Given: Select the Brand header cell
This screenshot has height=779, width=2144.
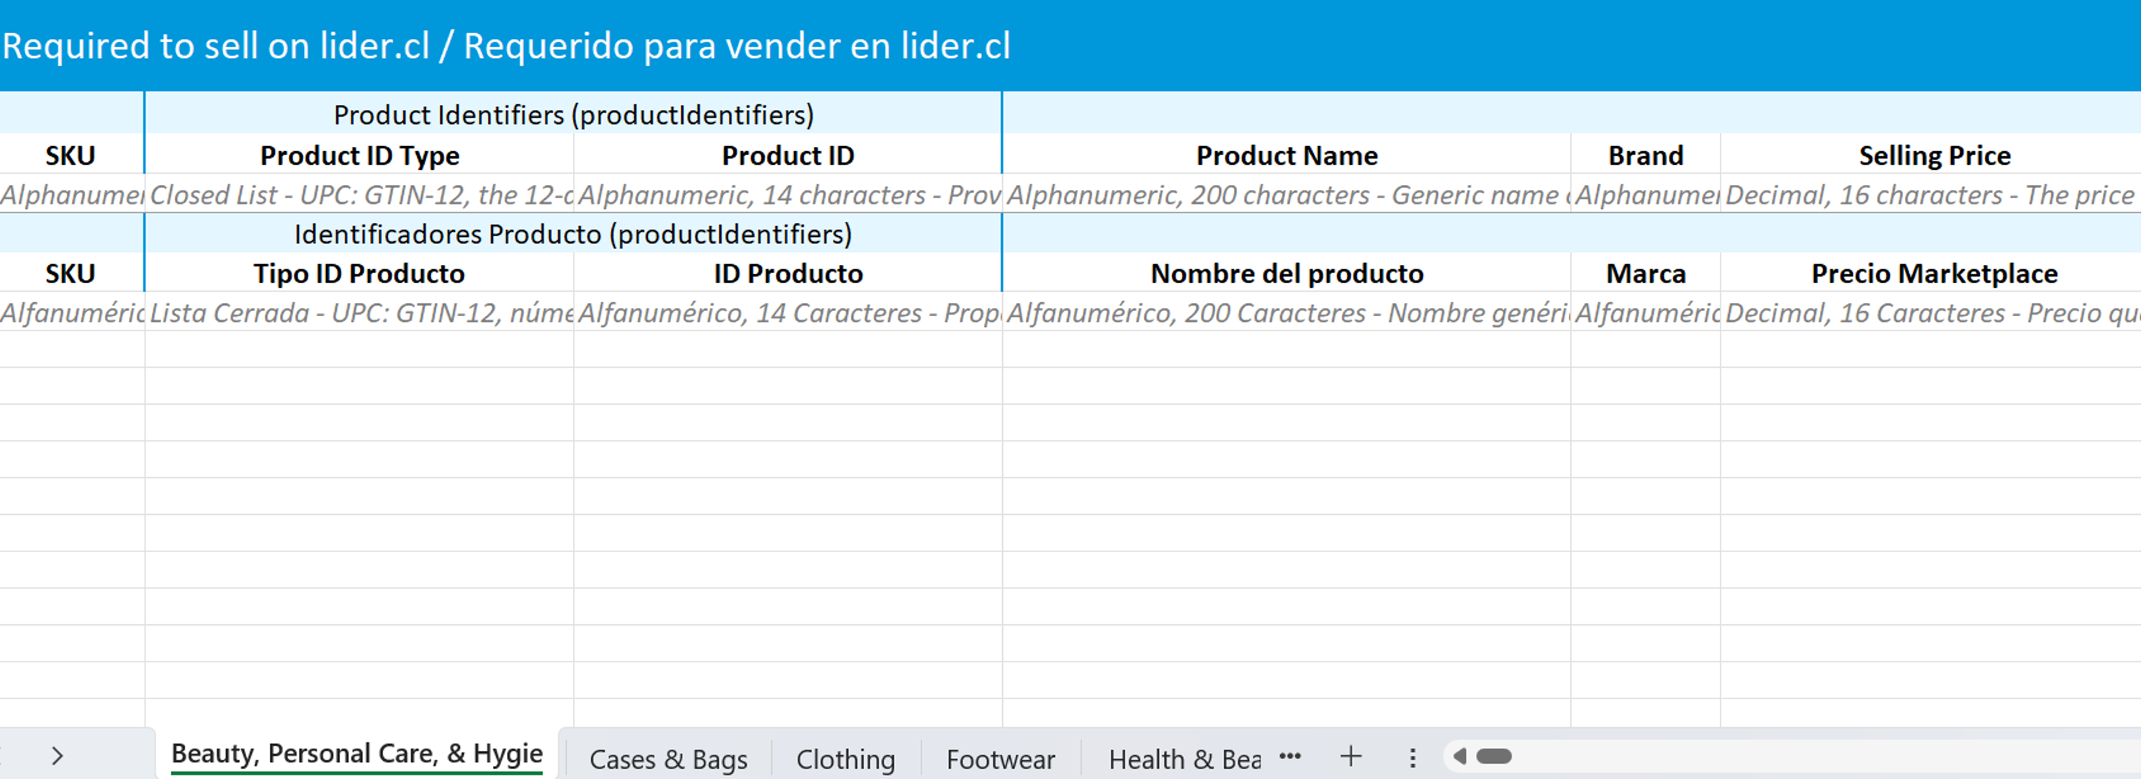Looking at the screenshot, I should coord(1646,155).
